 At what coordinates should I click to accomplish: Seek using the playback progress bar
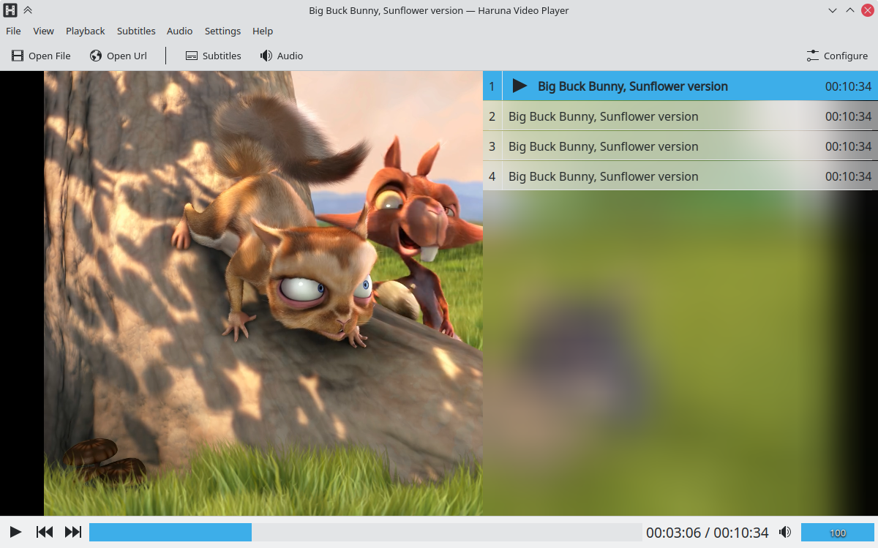366,532
